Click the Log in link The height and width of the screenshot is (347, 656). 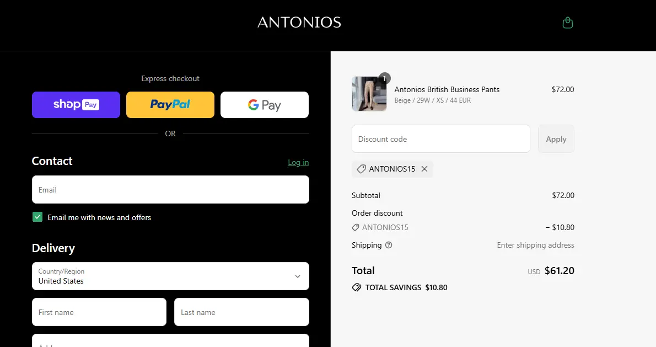coord(298,162)
